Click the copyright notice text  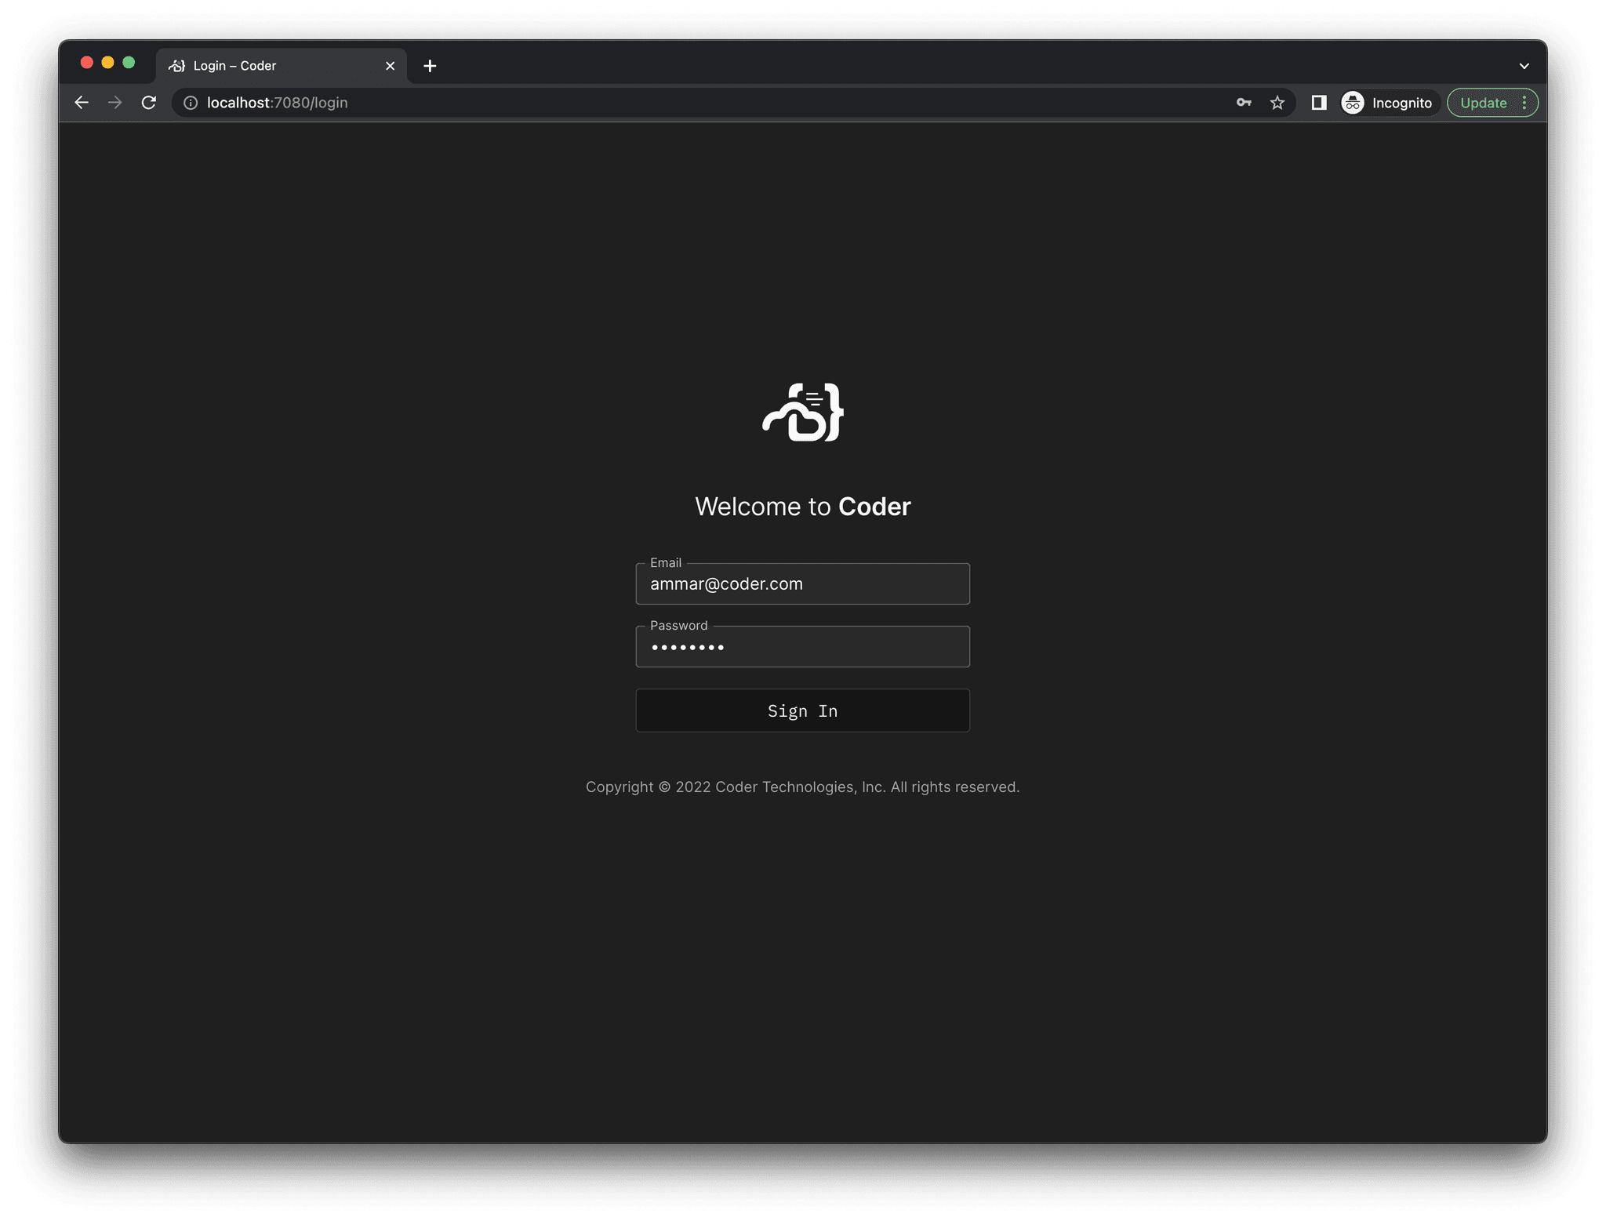802,787
